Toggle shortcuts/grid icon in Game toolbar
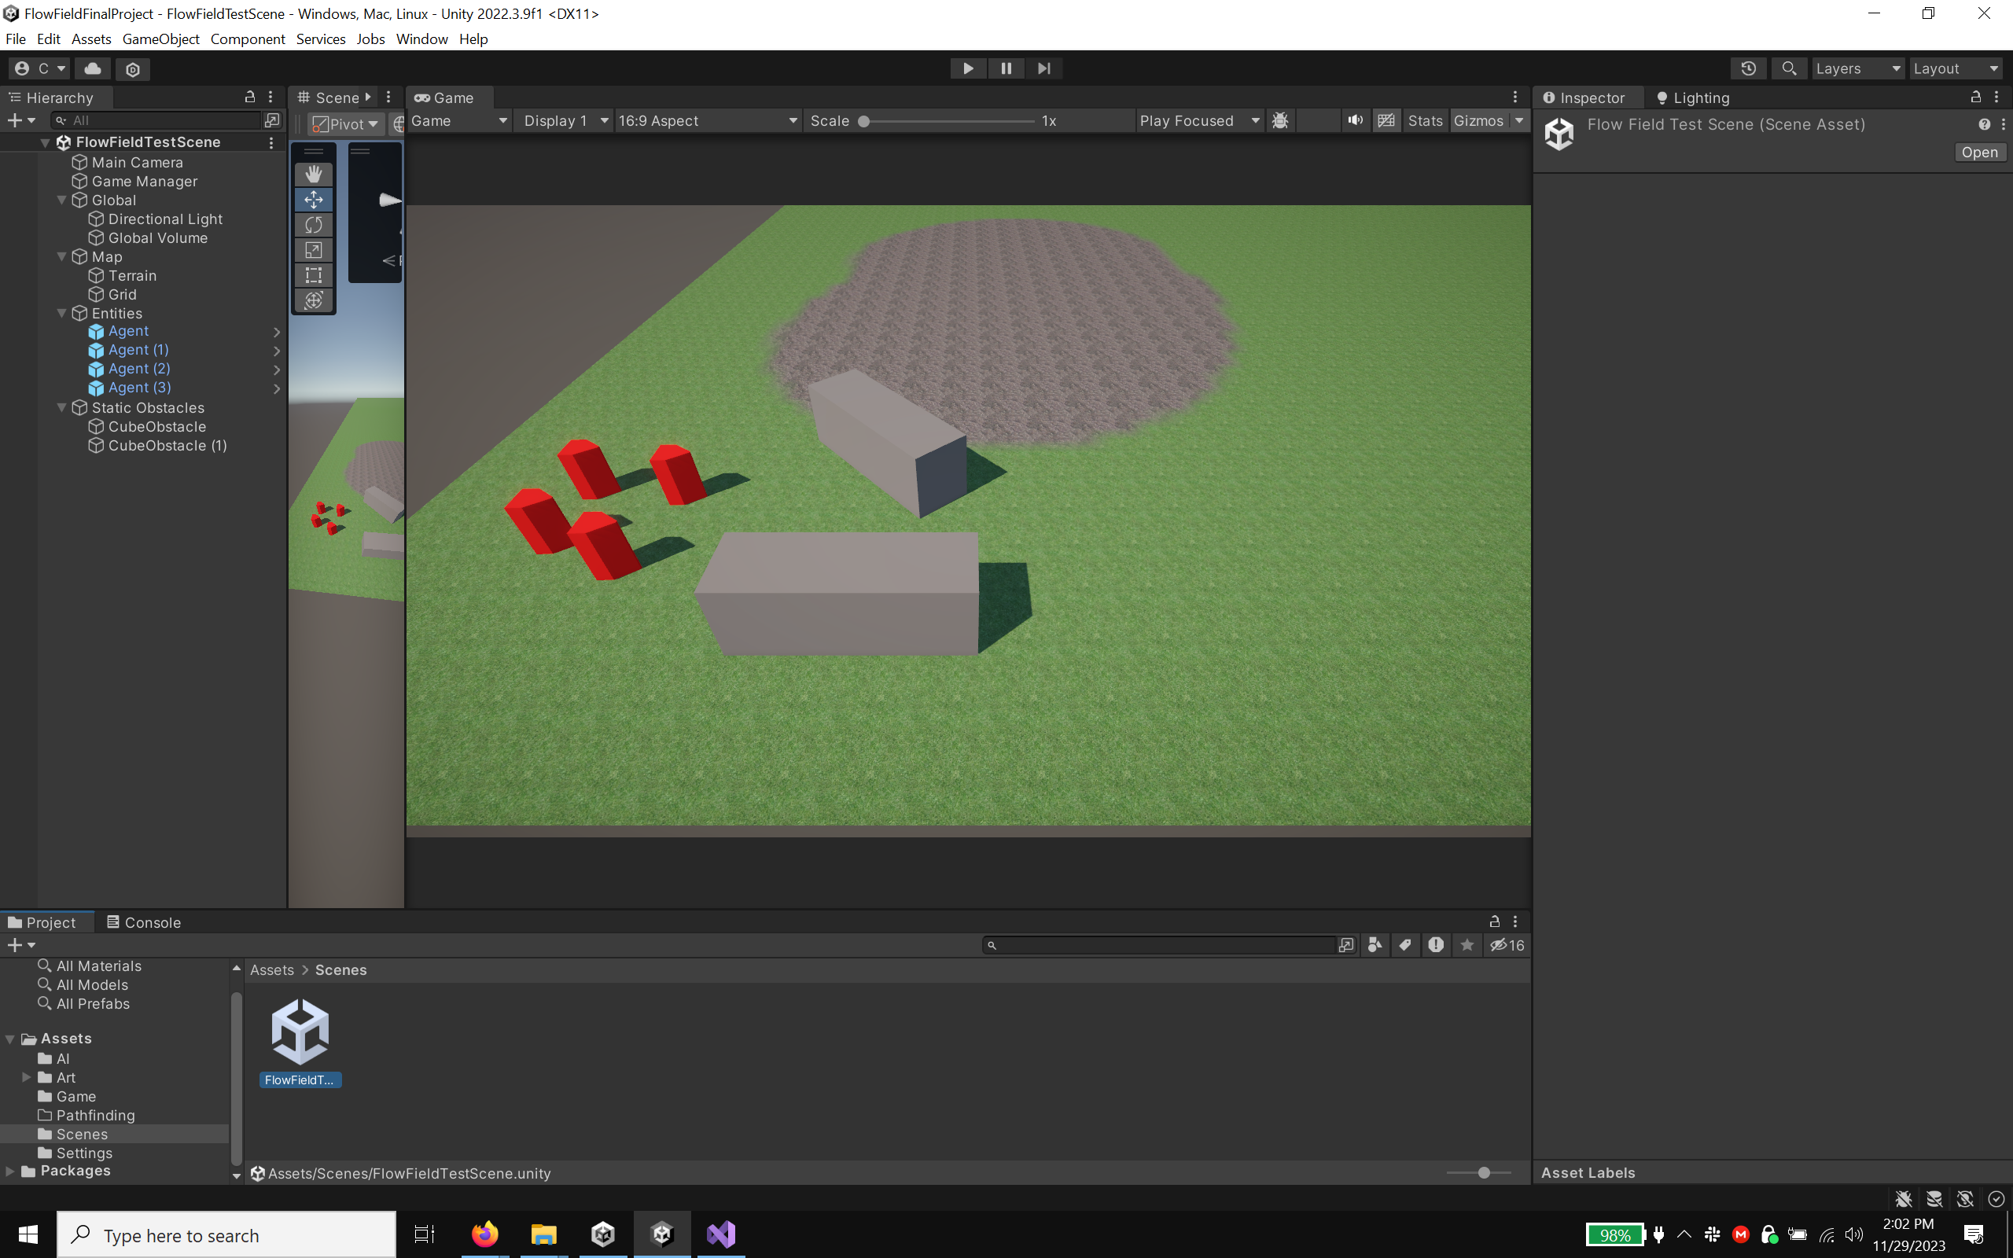This screenshot has height=1258, width=2013. pos(1386,120)
